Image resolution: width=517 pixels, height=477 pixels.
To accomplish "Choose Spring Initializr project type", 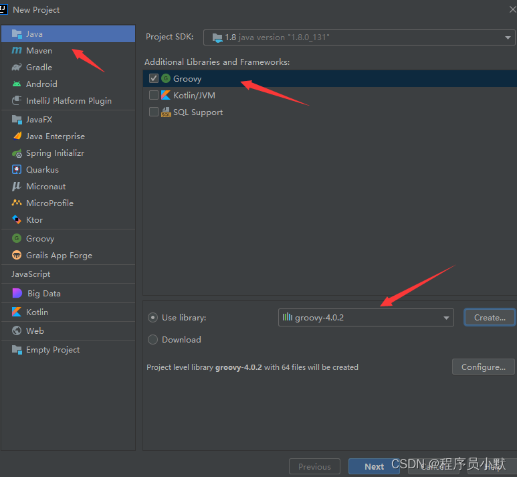I will tap(68, 153).
